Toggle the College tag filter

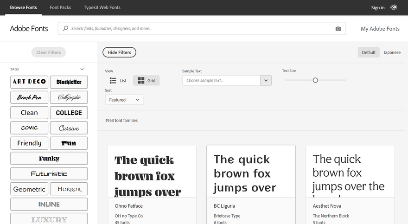[69, 113]
